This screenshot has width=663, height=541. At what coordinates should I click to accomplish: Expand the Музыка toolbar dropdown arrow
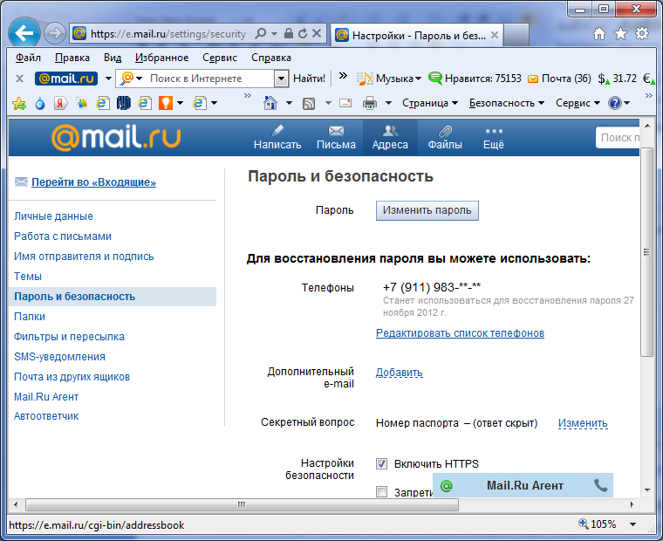418,79
